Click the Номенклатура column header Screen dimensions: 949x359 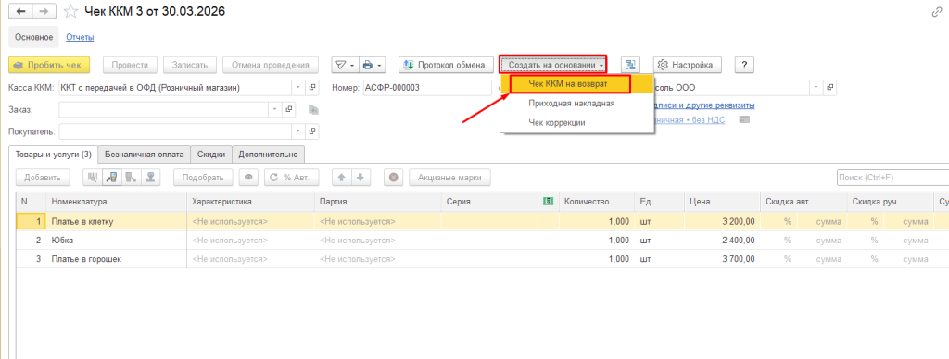(x=116, y=202)
